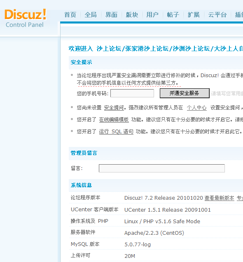Viewport: 243px width, 262px height.
Task: Click the 开通安全服务 button
Action: point(185,93)
